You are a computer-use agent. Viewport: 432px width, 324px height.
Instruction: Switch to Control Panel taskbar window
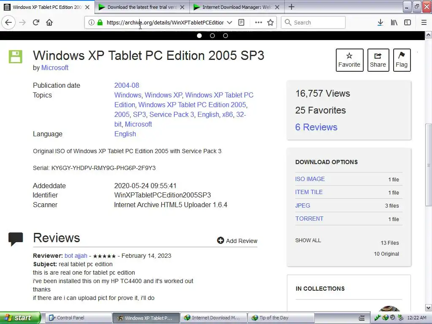78,318
